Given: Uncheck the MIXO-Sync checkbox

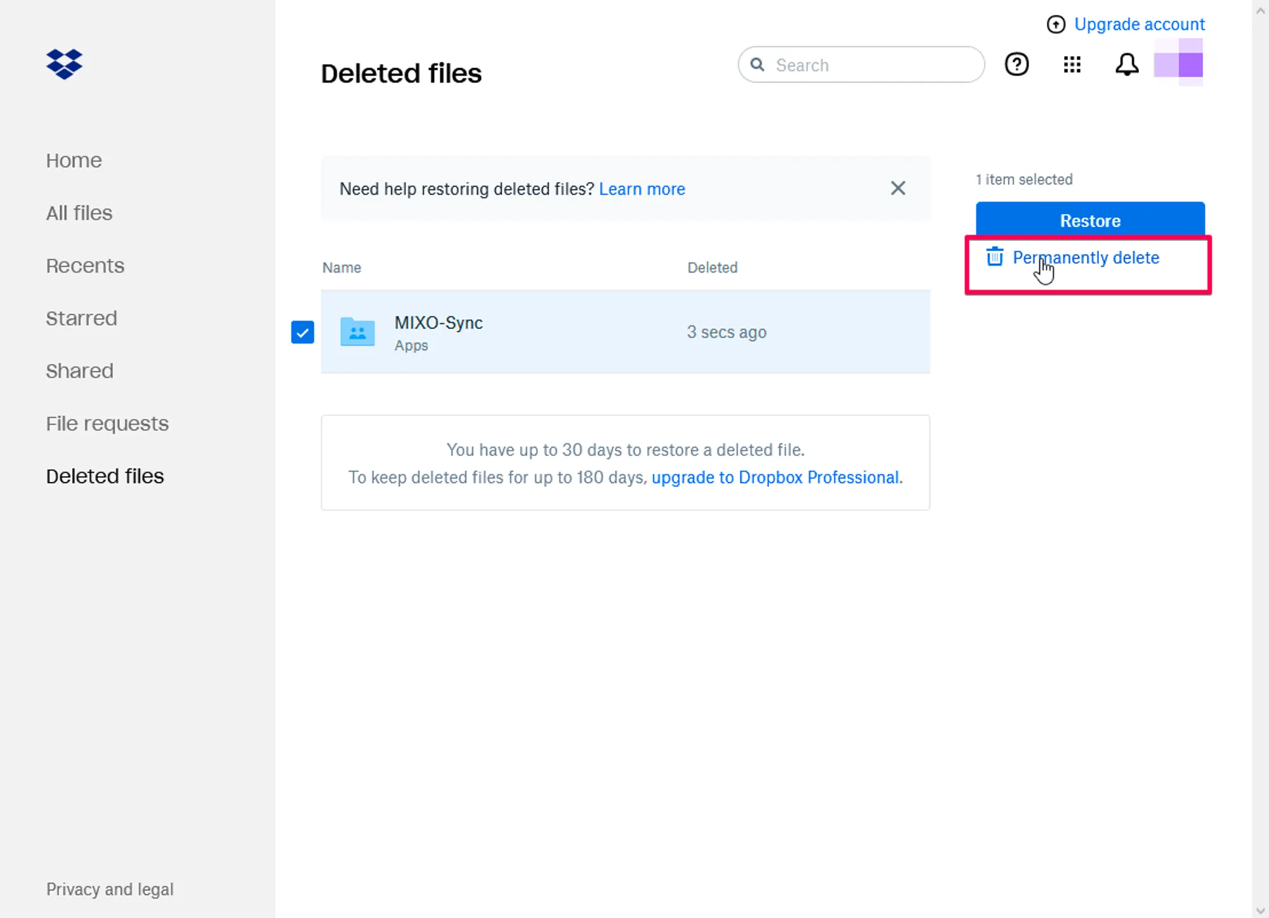Looking at the screenshot, I should 303,332.
